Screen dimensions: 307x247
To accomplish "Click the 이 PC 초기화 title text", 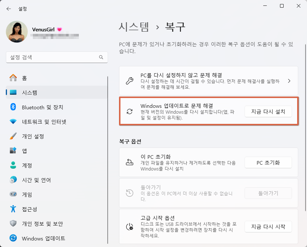I will (156, 157).
